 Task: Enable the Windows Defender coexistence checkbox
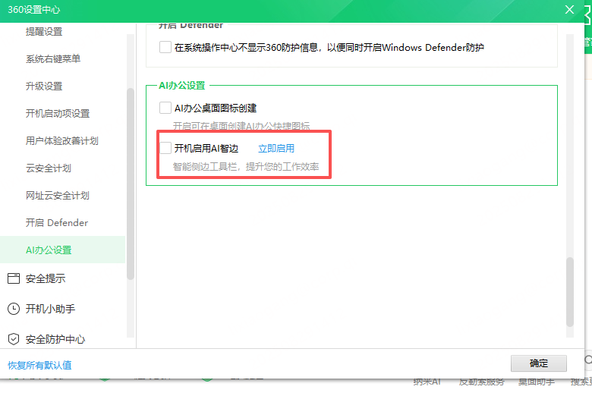(x=165, y=47)
